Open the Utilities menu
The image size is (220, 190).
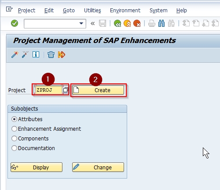[92, 11]
